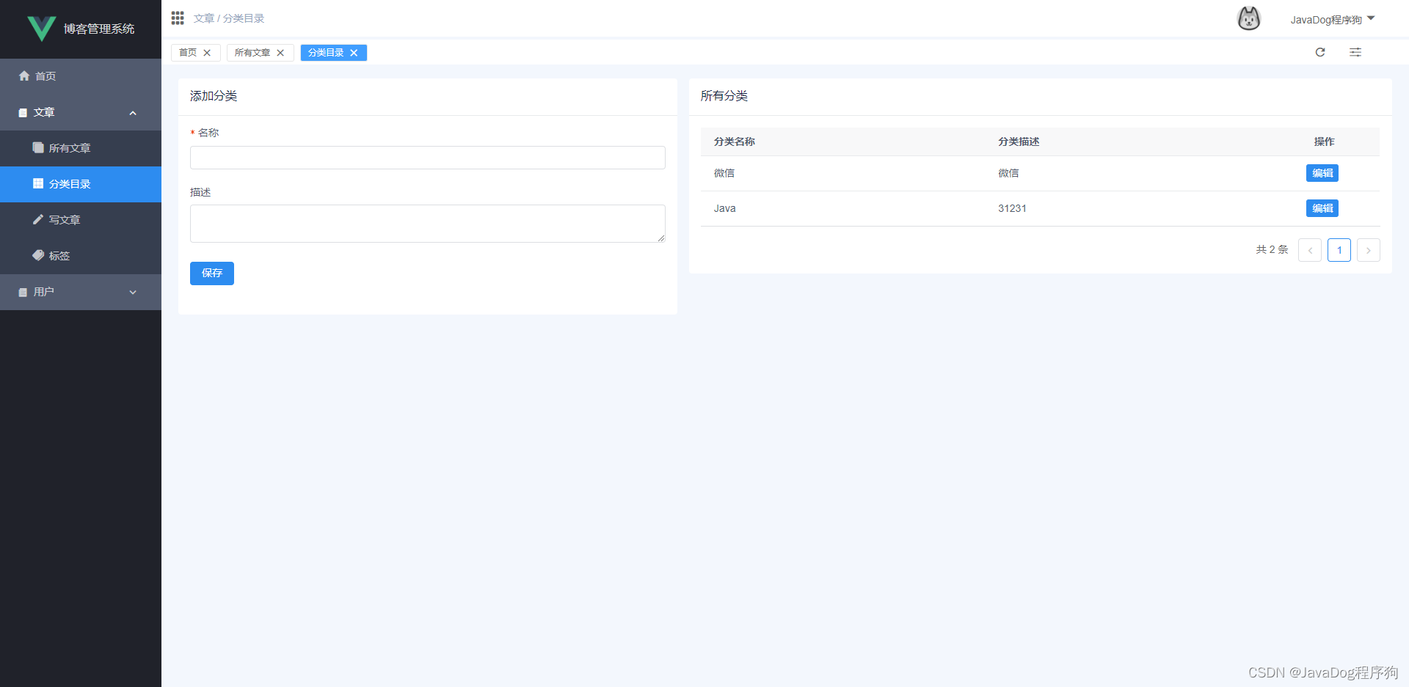Screen dimensions: 1409x687
Task: Open 标签 in sidebar
Action: coord(81,256)
